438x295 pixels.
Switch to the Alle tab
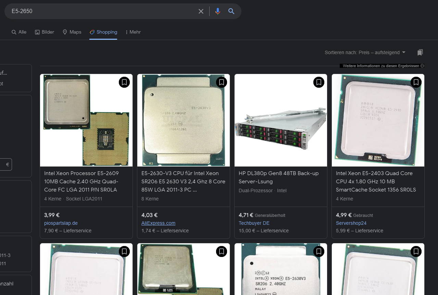pos(19,32)
